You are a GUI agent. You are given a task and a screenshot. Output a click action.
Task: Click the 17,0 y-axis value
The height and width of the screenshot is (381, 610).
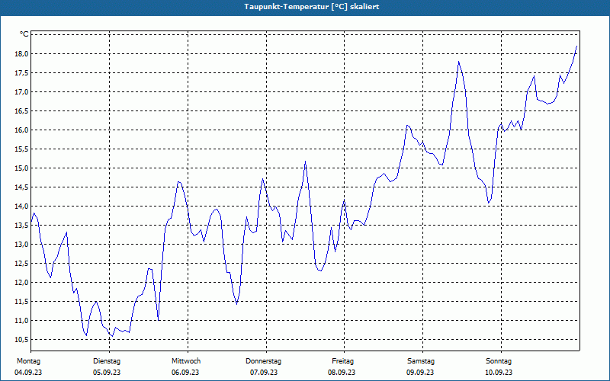(x=21, y=91)
